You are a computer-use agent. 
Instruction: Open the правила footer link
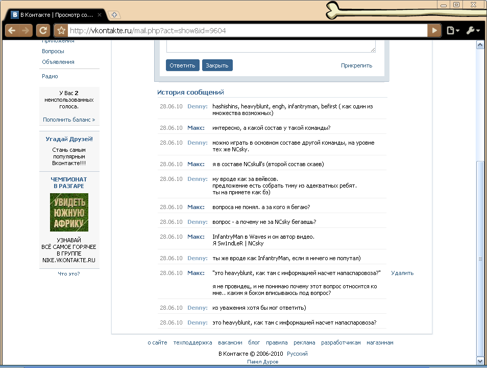click(277, 342)
